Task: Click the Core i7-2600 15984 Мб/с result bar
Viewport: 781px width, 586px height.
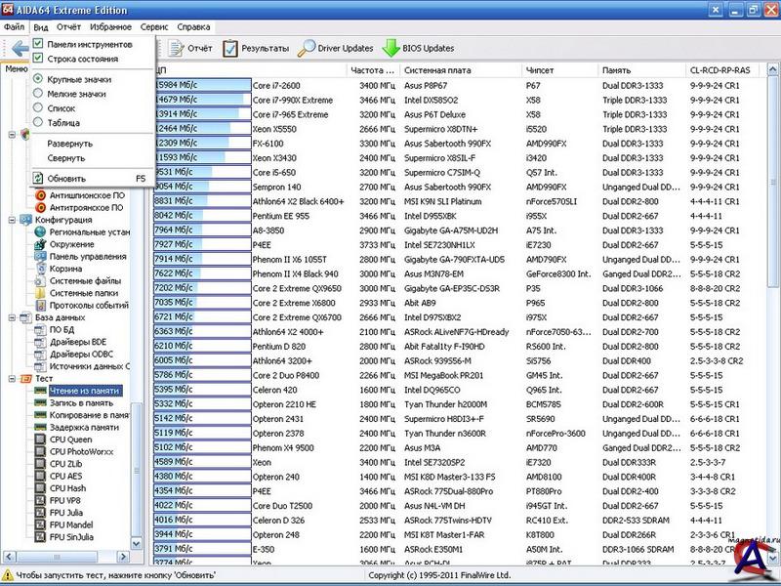Action: click(x=201, y=85)
